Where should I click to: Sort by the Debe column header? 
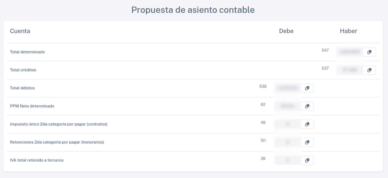[x=286, y=31]
